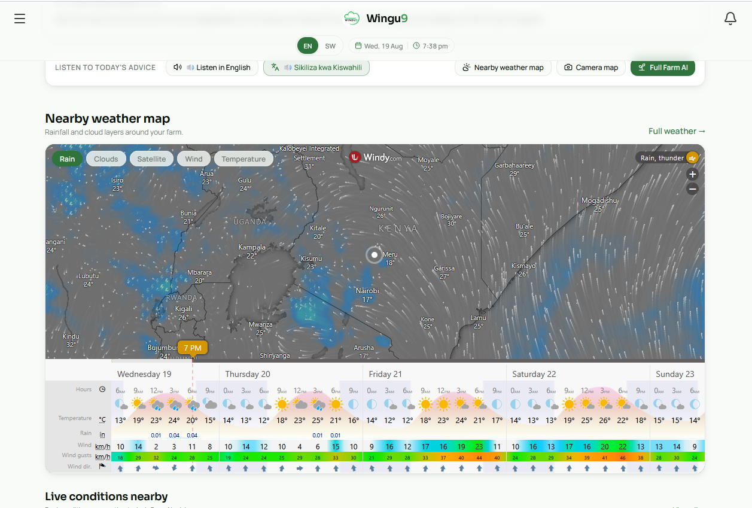Image resolution: width=752 pixels, height=508 pixels.
Task: Click Saturday 6PM gust value 46
Action: coord(623,457)
